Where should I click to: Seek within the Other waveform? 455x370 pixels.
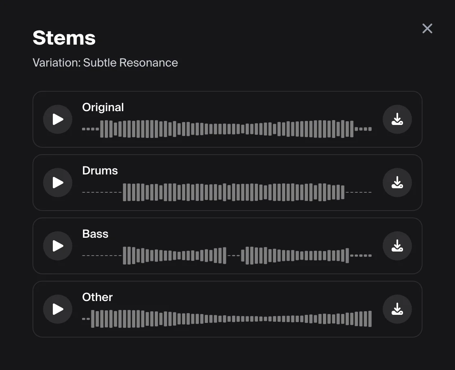coord(227,319)
